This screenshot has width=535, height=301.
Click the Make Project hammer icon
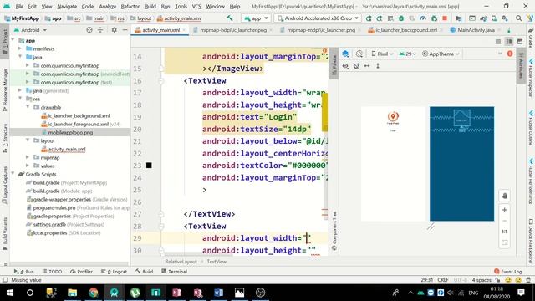coord(229,18)
